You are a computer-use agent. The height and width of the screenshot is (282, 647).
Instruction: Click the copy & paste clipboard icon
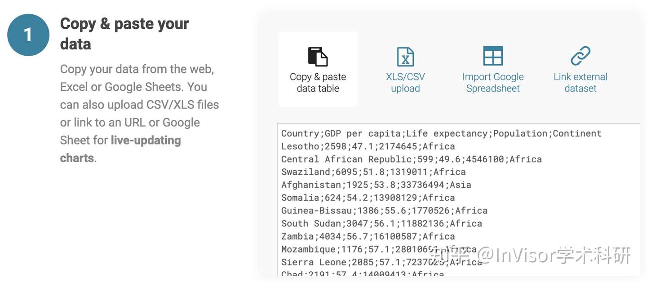click(x=318, y=57)
